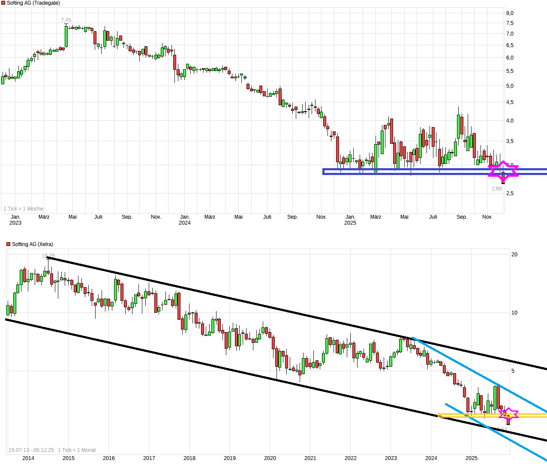Click the red square beside Softing AG (Xetra)

(8, 244)
